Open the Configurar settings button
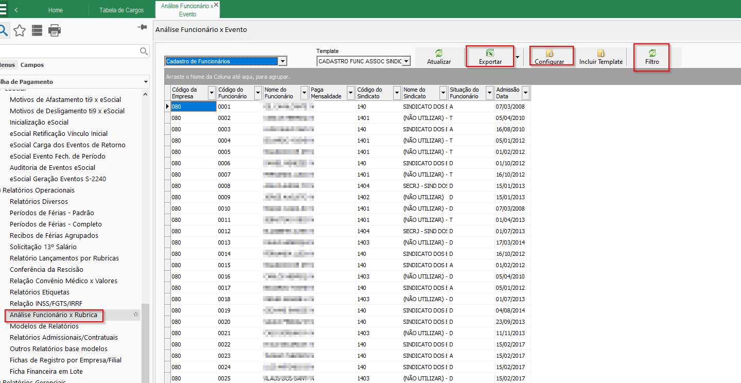Image resolution: width=741 pixels, height=383 pixels. pos(549,57)
